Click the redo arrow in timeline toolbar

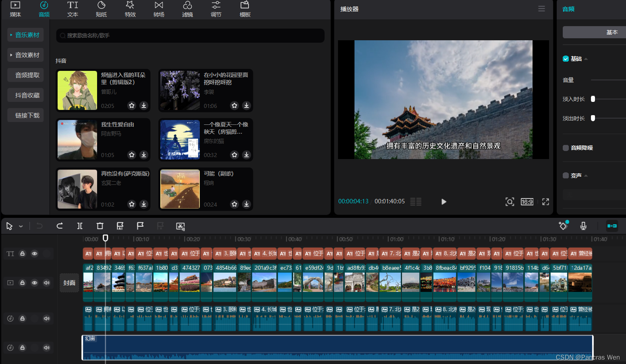click(60, 226)
